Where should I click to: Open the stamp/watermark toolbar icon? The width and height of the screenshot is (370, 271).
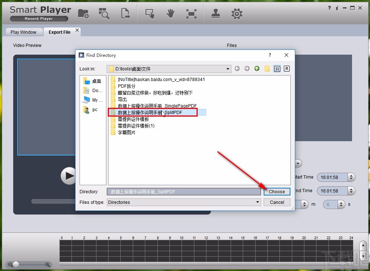[x=215, y=13]
